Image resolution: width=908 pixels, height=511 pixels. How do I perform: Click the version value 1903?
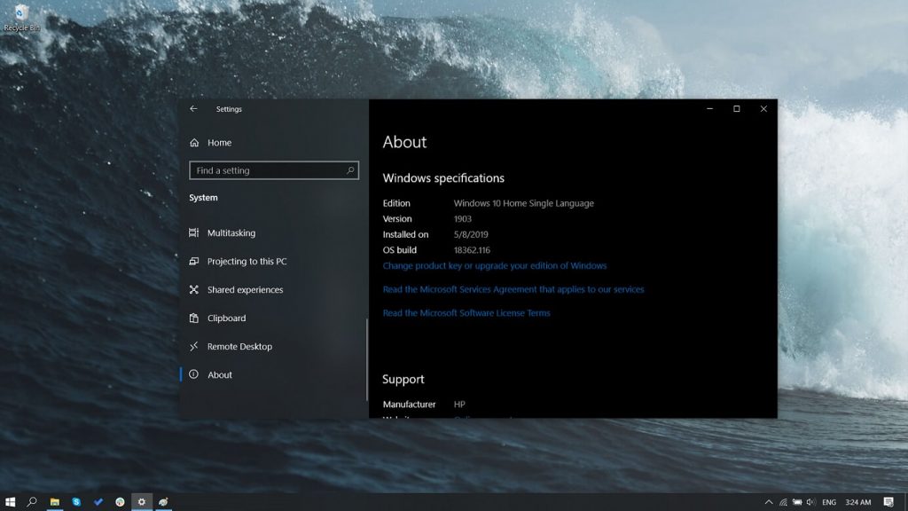pos(463,219)
